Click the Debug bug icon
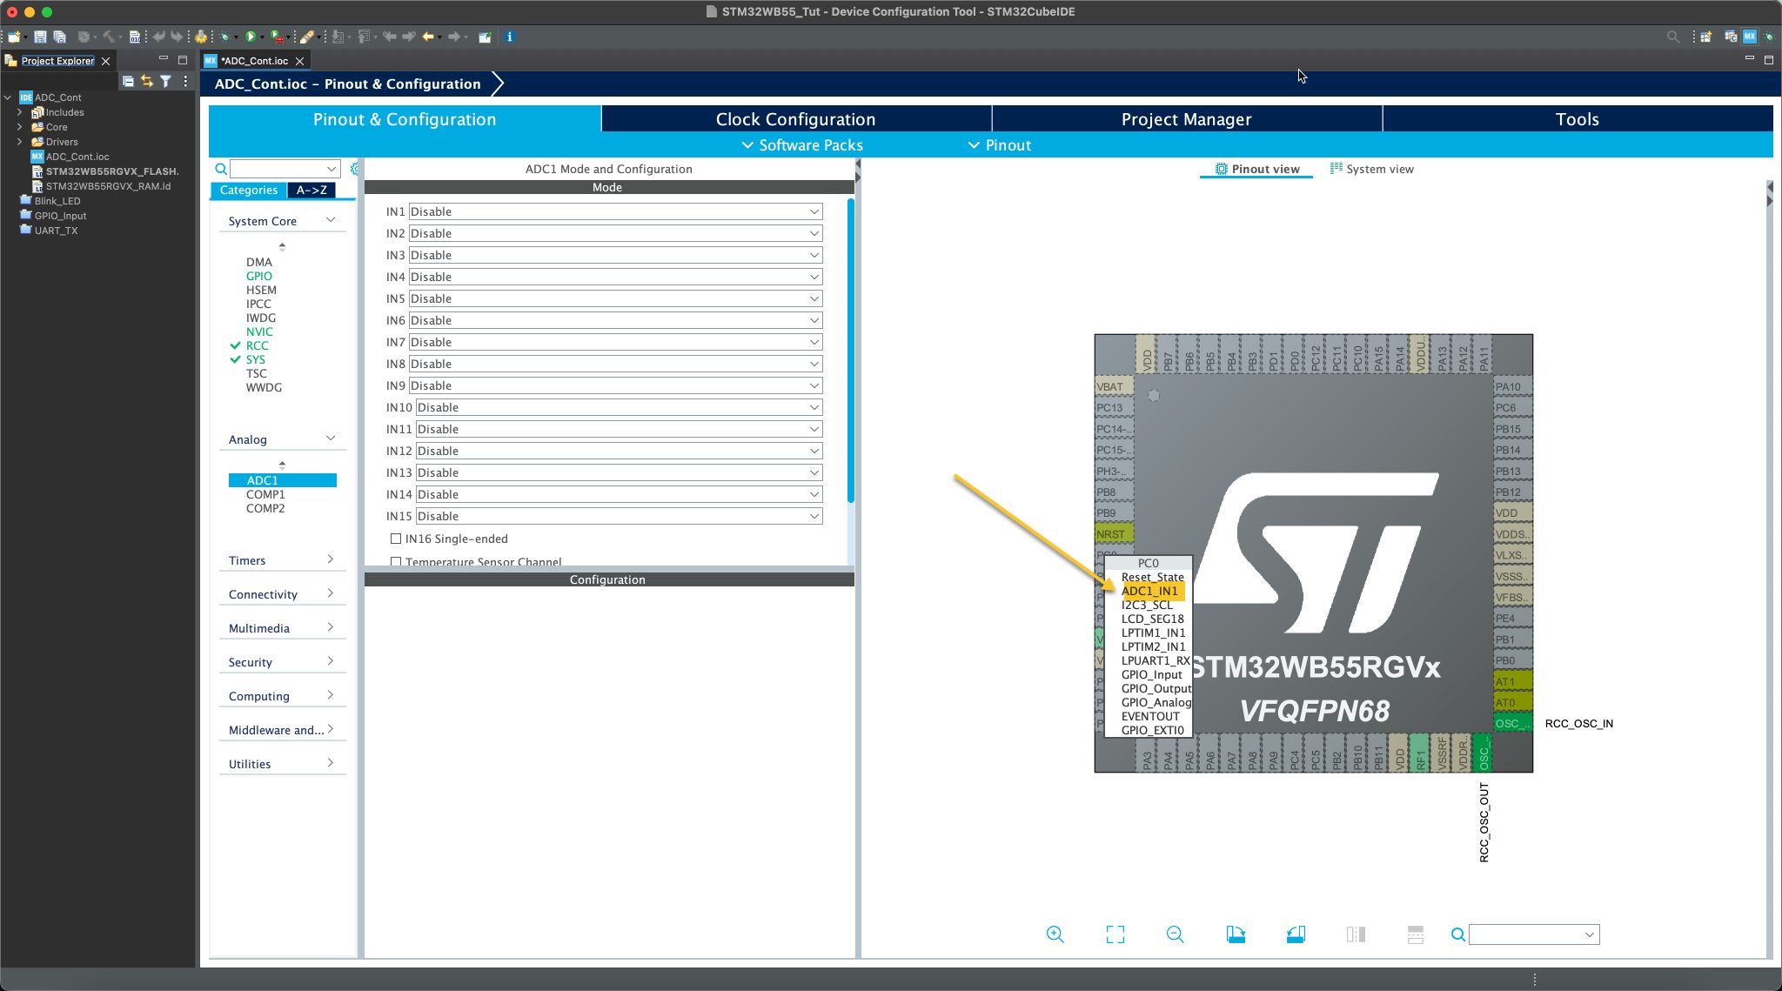 [224, 37]
